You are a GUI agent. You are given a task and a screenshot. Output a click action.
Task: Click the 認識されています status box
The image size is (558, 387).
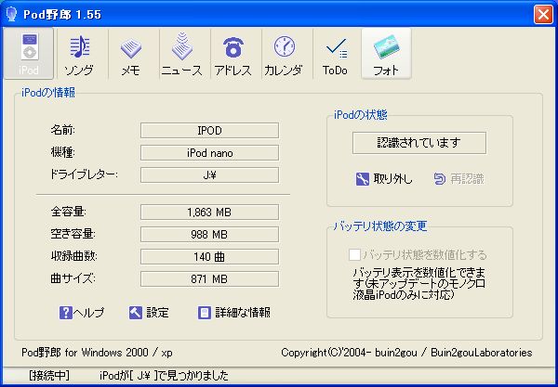point(419,143)
